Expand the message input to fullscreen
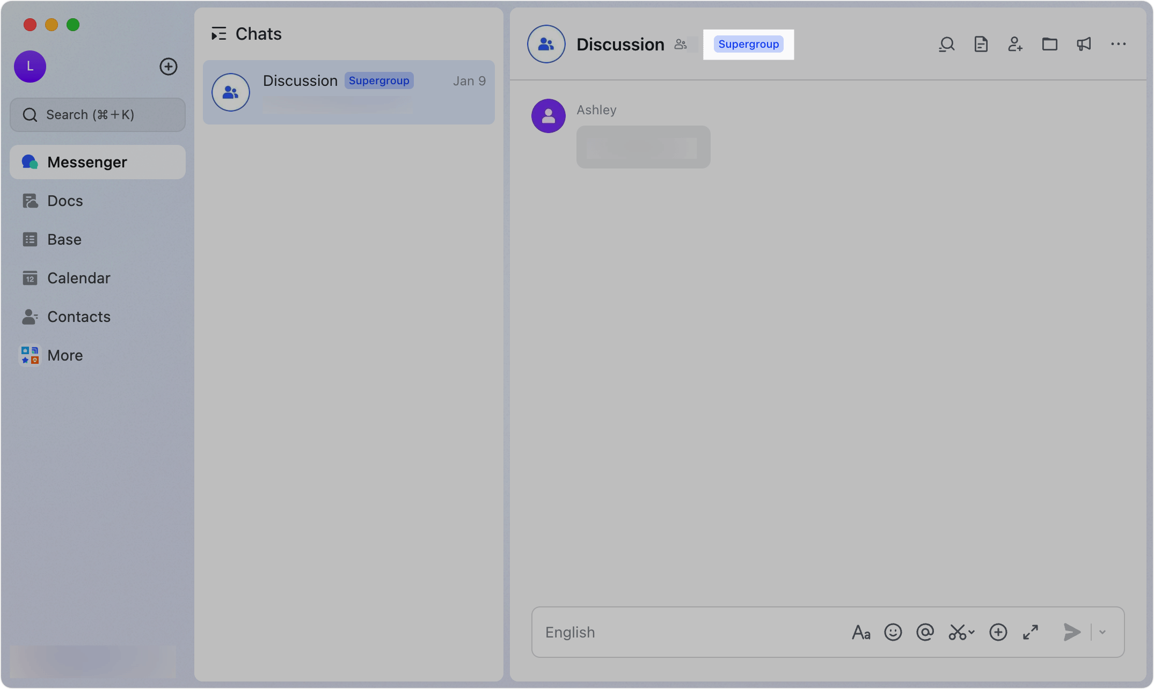 1031,632
